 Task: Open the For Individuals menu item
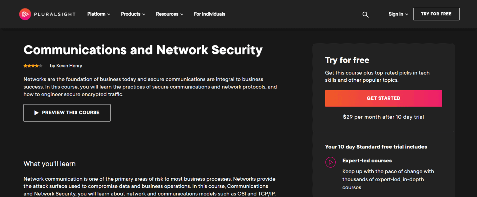point(210,14)
